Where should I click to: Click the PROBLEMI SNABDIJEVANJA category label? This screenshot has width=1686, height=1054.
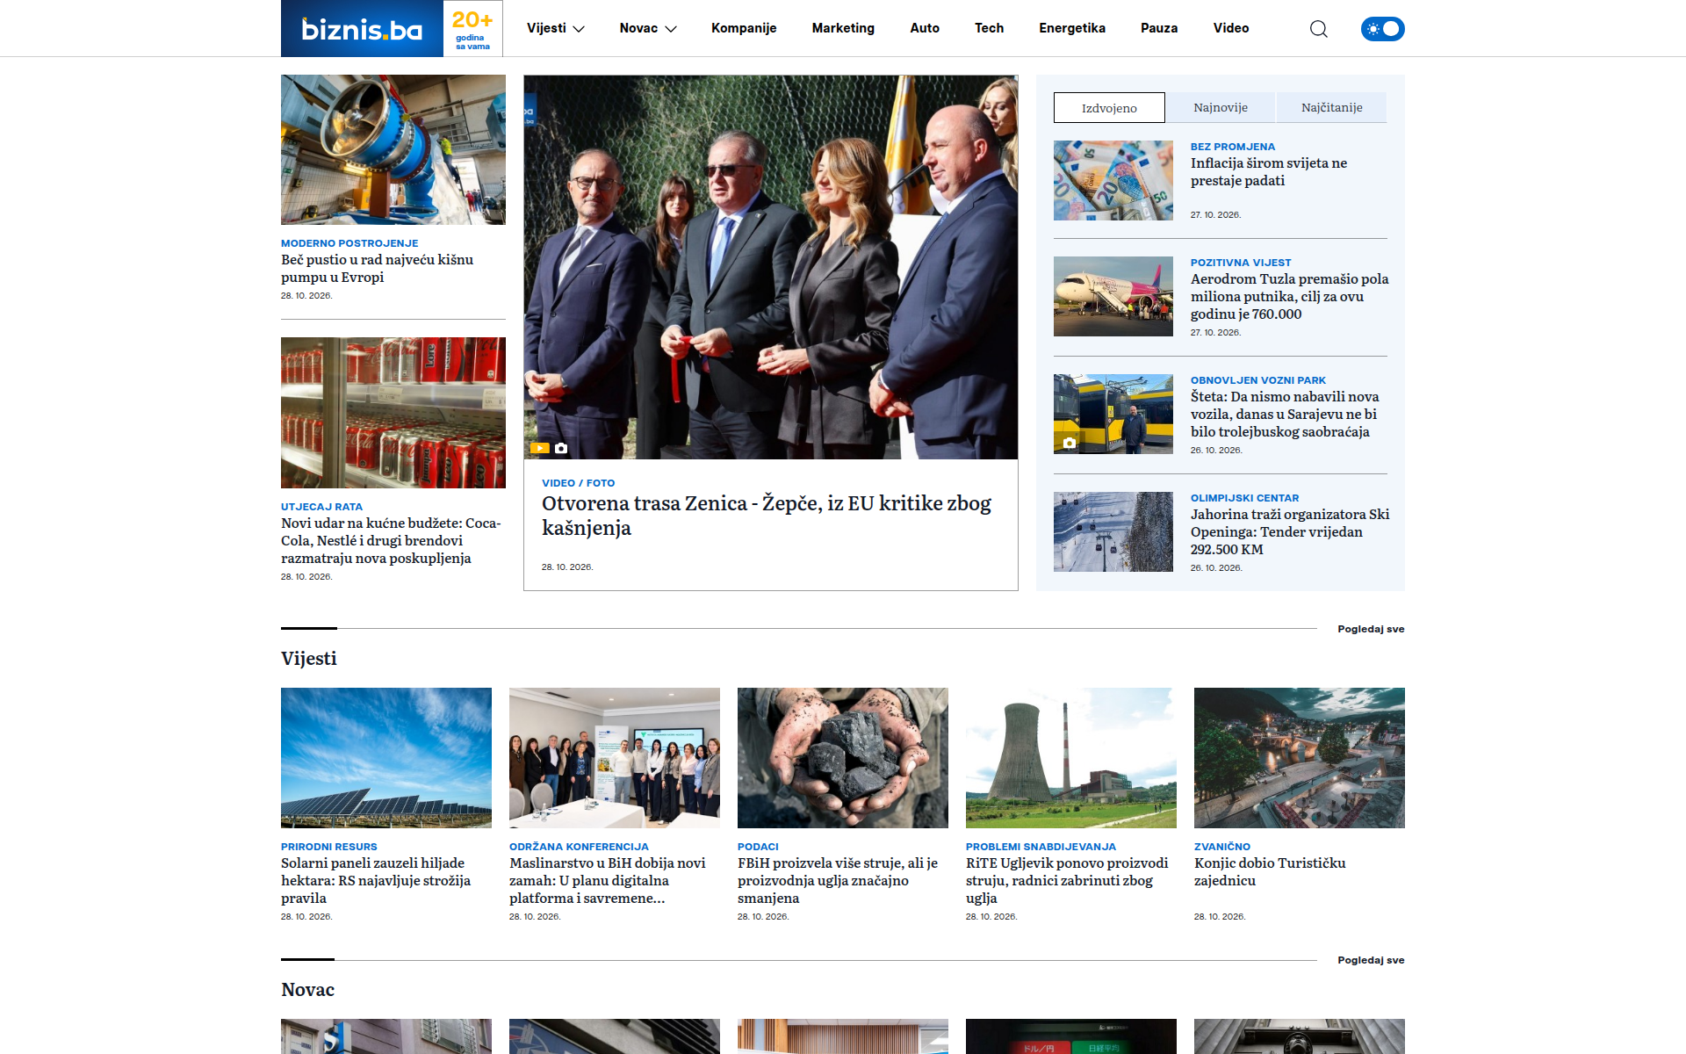(x=1041, y=847)
